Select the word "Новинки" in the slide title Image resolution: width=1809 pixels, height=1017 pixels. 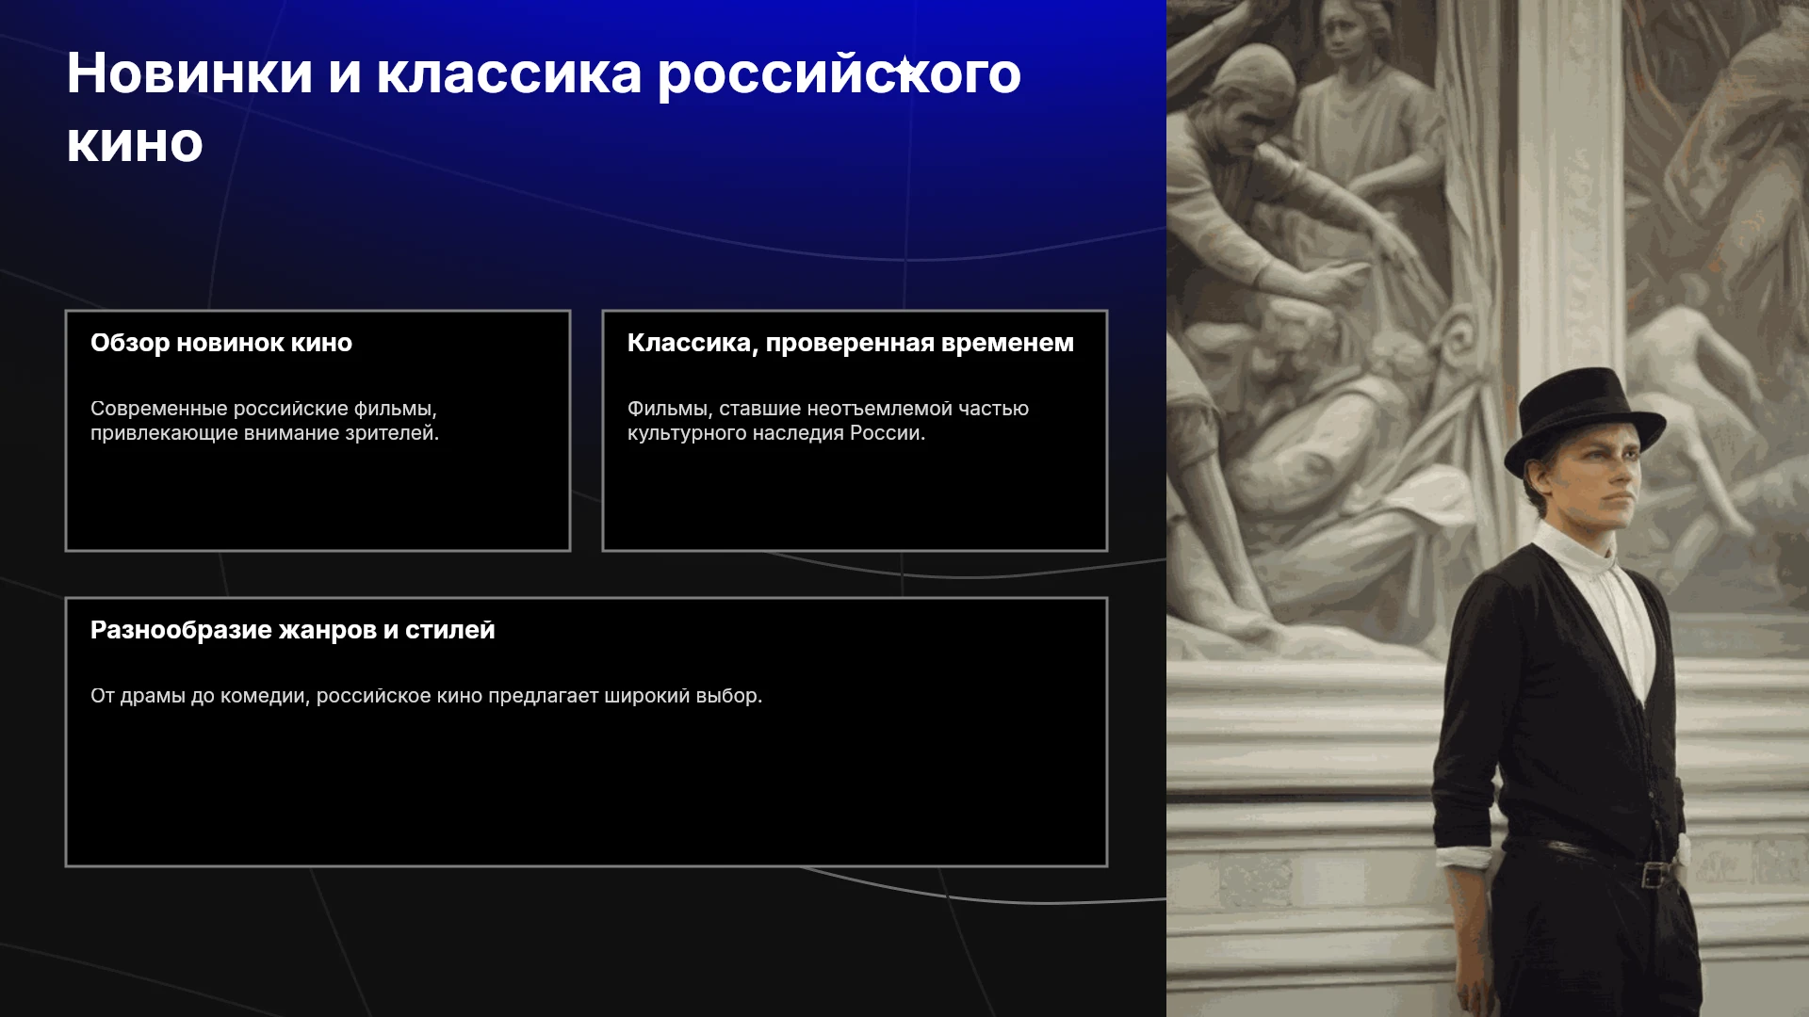189,73
